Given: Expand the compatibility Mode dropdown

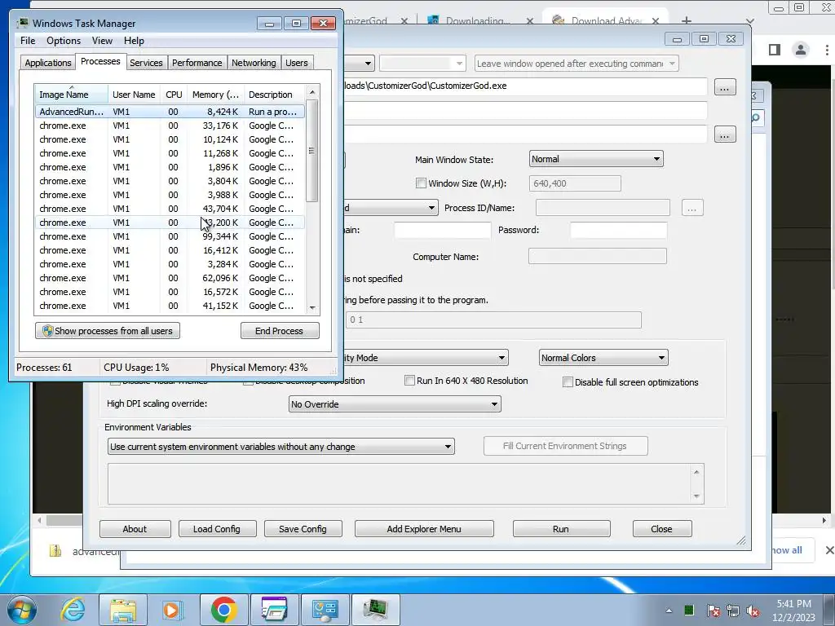Looking at the screenshot, I should coord(426,358).
